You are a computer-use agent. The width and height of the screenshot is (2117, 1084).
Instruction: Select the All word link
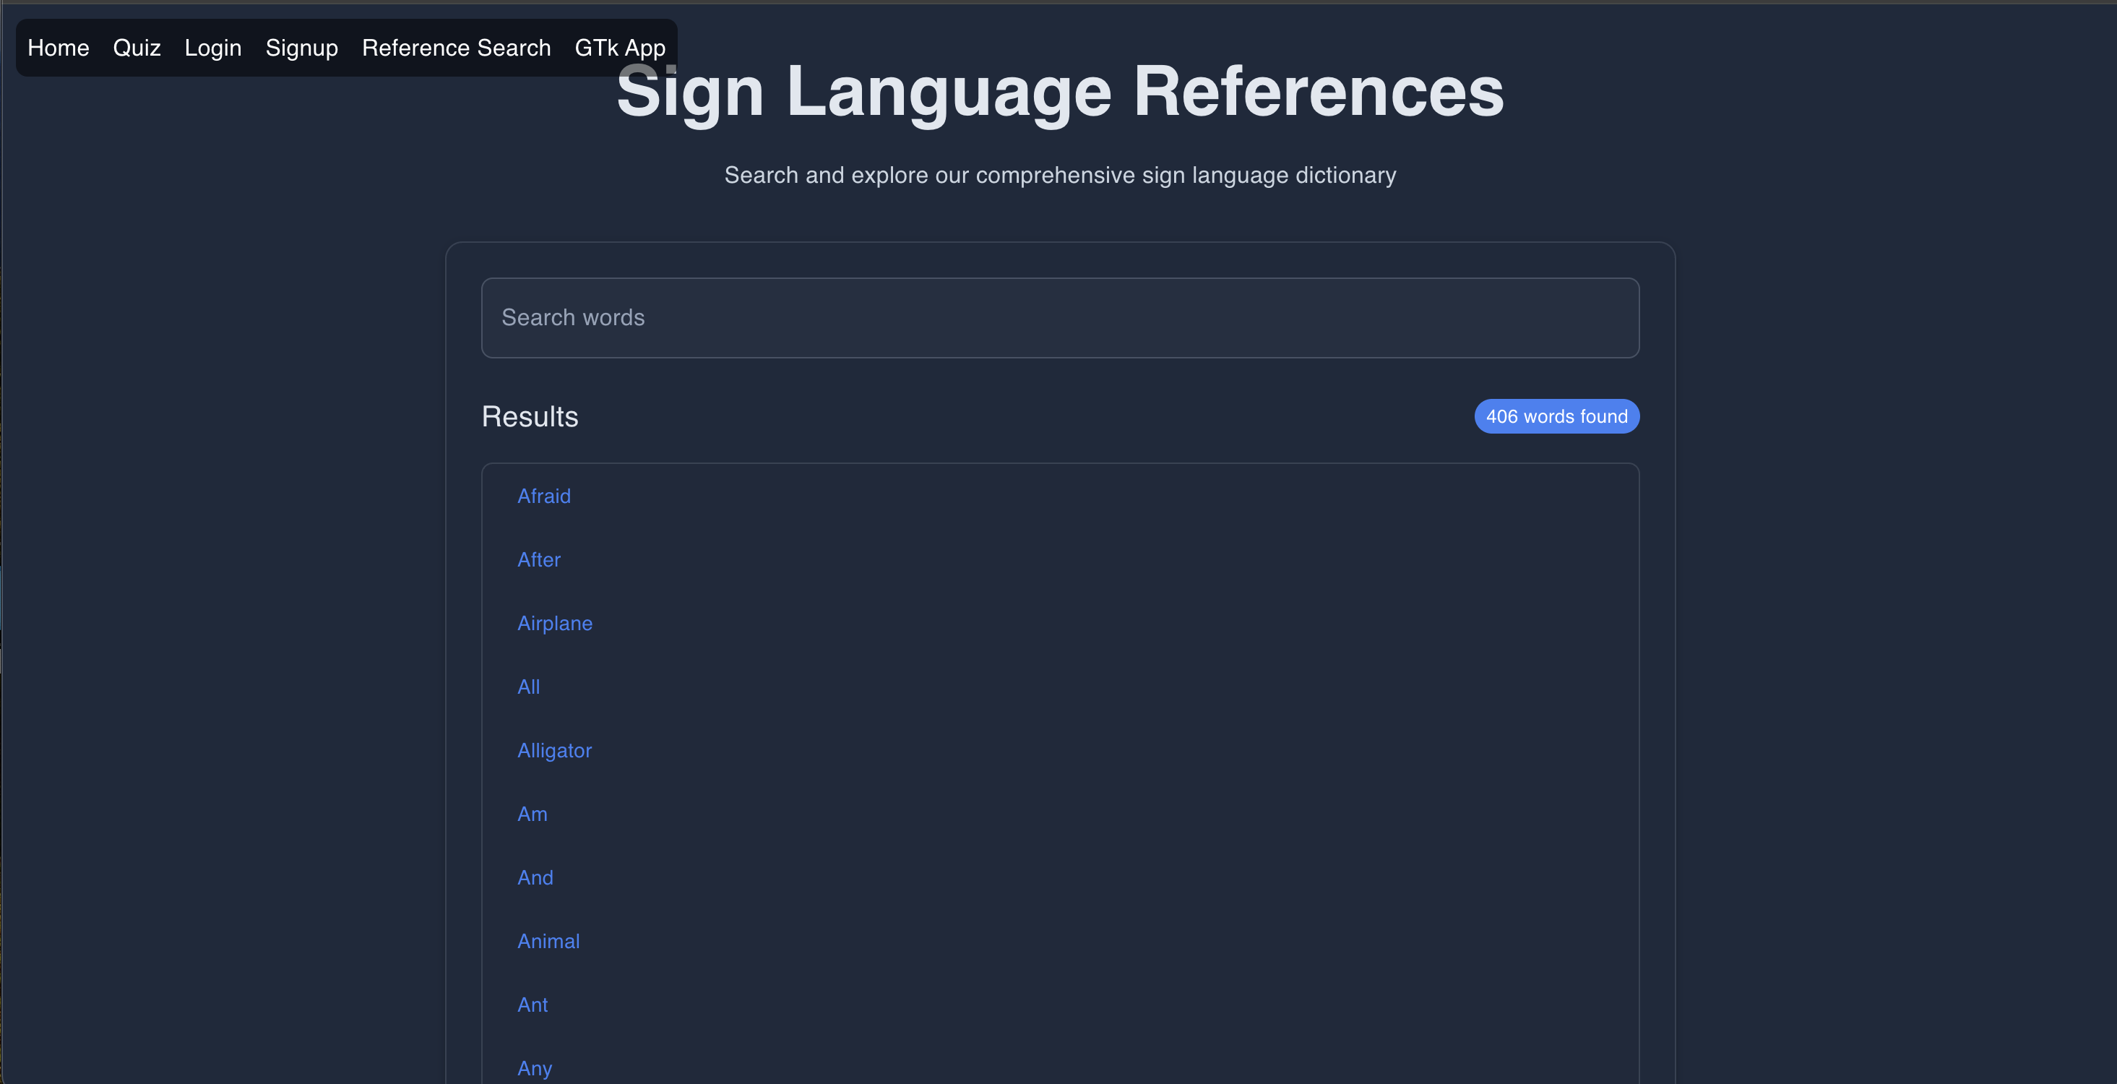coord(528,687)
